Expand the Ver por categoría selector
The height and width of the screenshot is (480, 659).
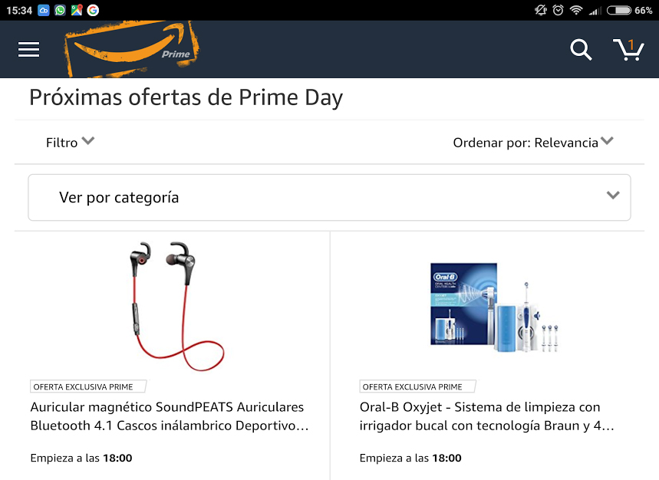pos(329,197)
